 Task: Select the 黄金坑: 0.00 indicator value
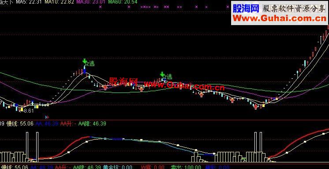(117, 167)
